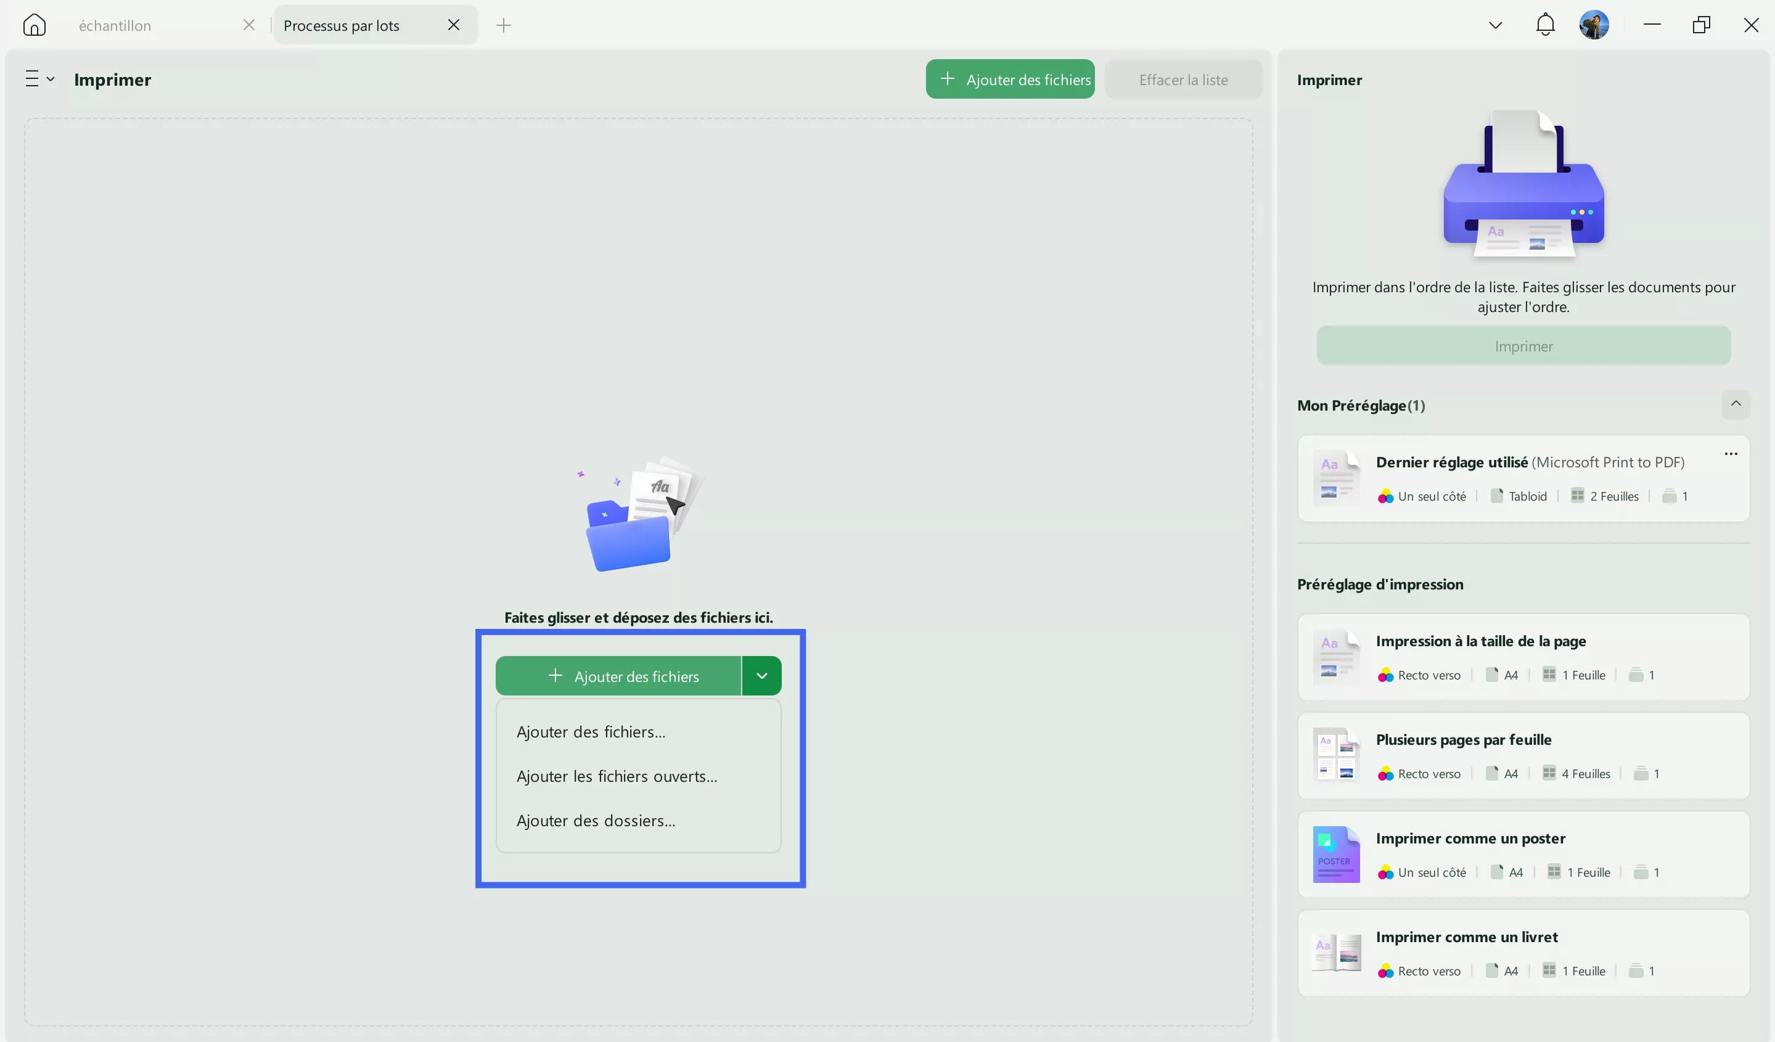Collapse the Mon Préréglage section

point(1736,404)
